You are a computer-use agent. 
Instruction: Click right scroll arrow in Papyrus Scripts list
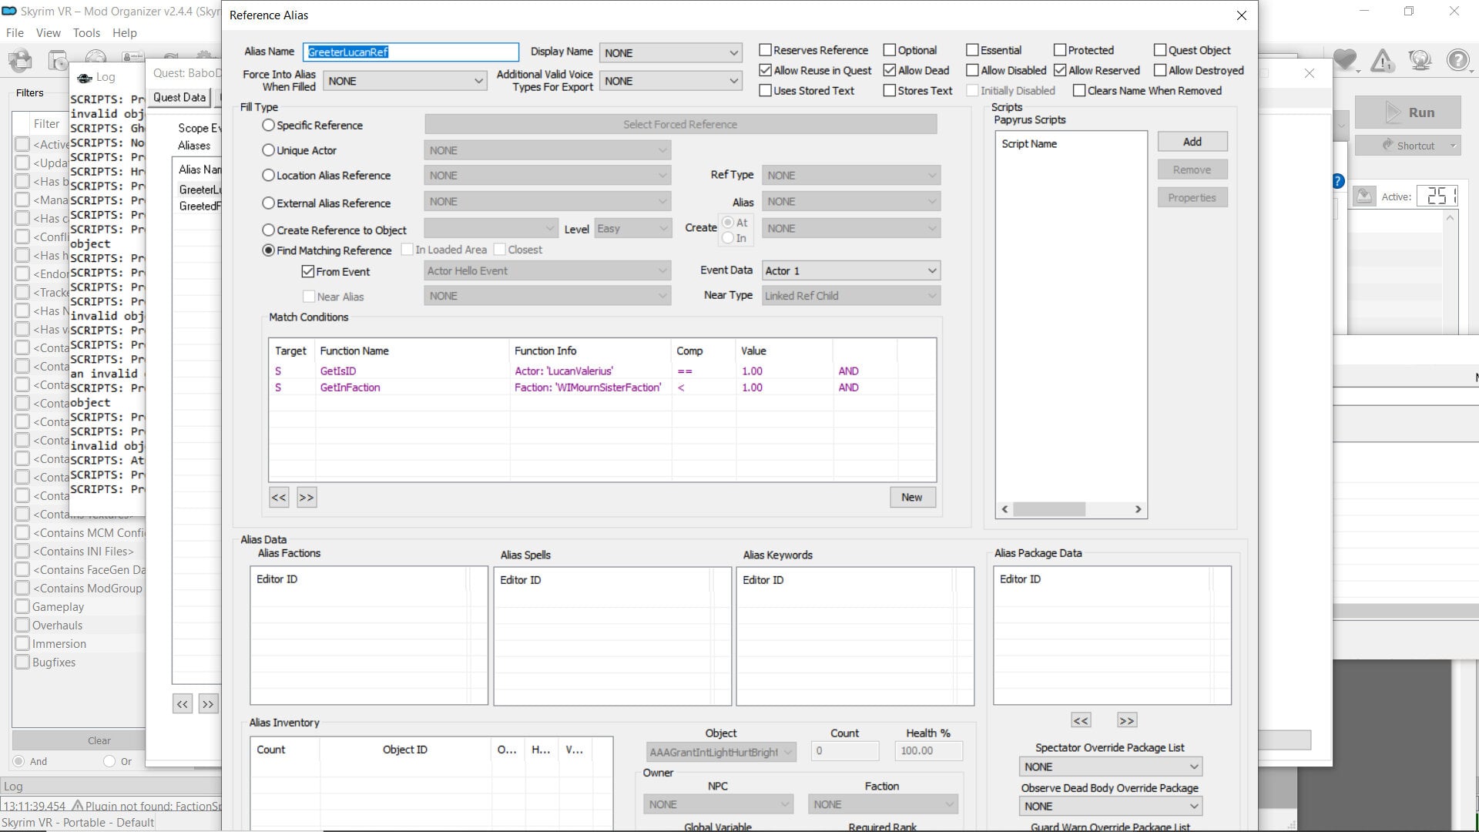(1139, 509)
